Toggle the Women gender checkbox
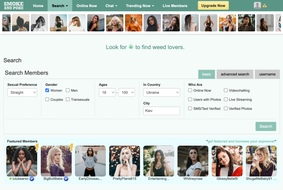The height and width of the screenshot is (190, 283). [x=47, y=90]
